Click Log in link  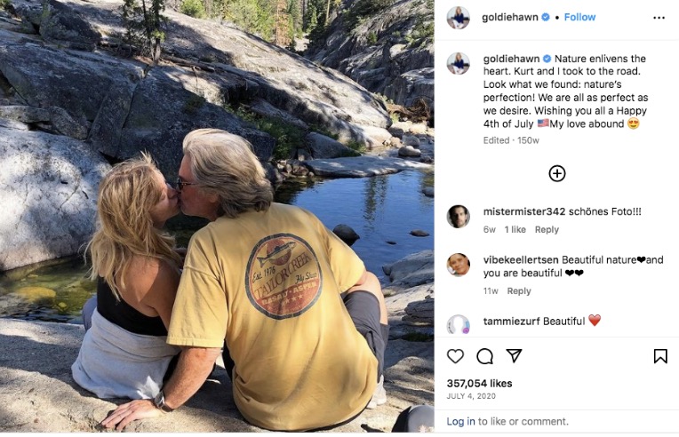[x=460, y=421]
